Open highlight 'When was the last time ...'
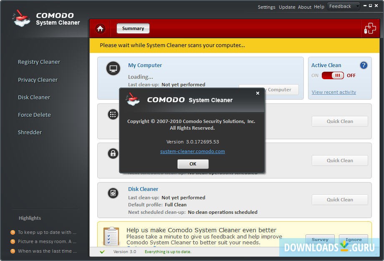Image resolution: width=384 pixels, height=261 pixels. click(47, 251)
